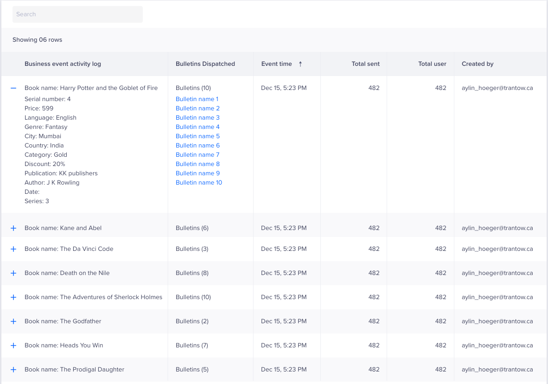Image resolution: width=548 pixels, height=384 pixels.
Task: Click Bulletins (2) in The Godfather row
Action: [x=192, y=321]
